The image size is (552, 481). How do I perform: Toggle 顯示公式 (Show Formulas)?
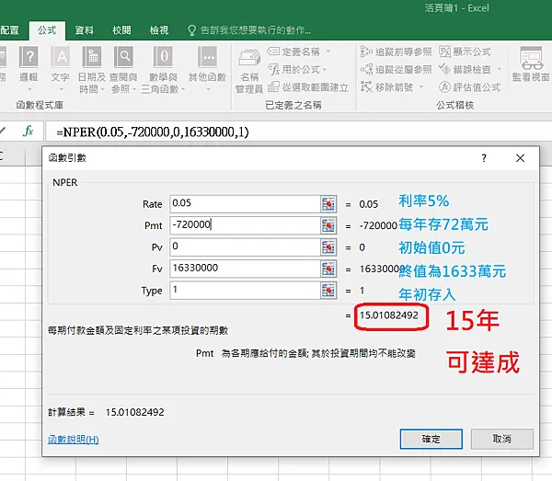tap(465, 52)
